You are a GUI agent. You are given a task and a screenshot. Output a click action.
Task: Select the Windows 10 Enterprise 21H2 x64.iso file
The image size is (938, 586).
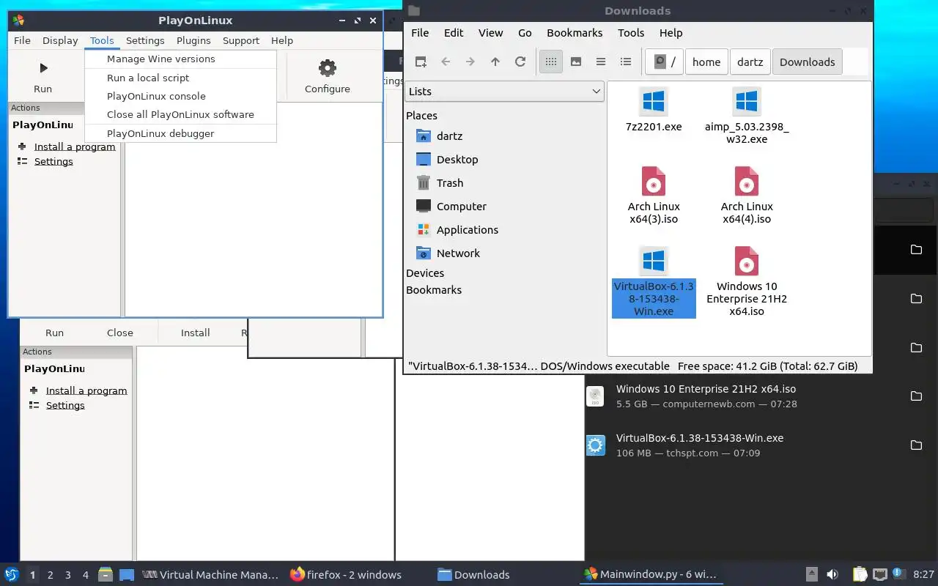747,282
